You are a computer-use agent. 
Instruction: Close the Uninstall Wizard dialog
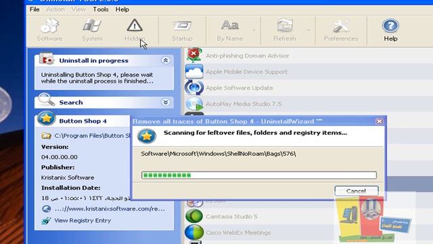(x=380, y=121)
